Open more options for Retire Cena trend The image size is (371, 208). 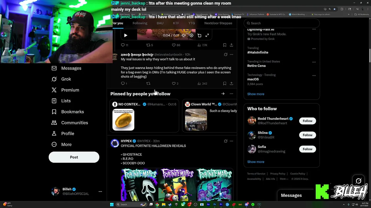[x=314, y=62]
